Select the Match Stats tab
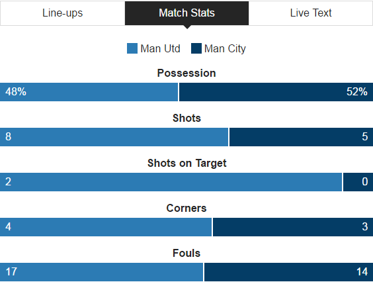The image size is (373, 284). click(x=186, y=13)
